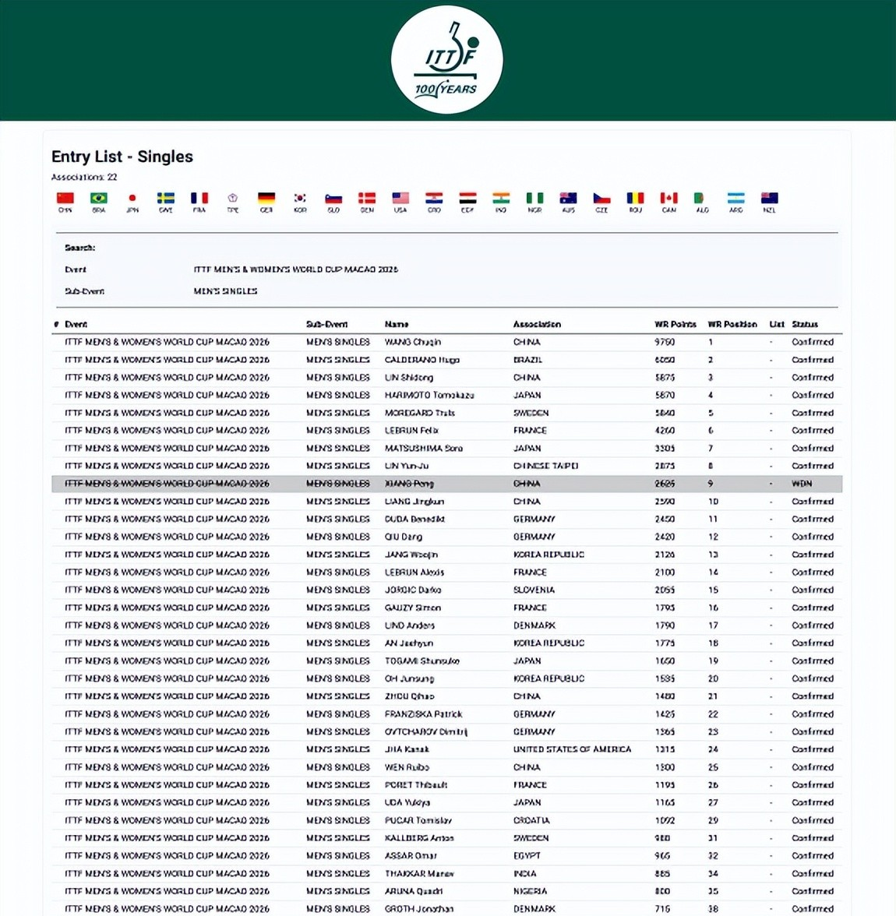Viewport: 896px width, 916px height.
Task: Sort by the Association column header
Action: point(537,324)
